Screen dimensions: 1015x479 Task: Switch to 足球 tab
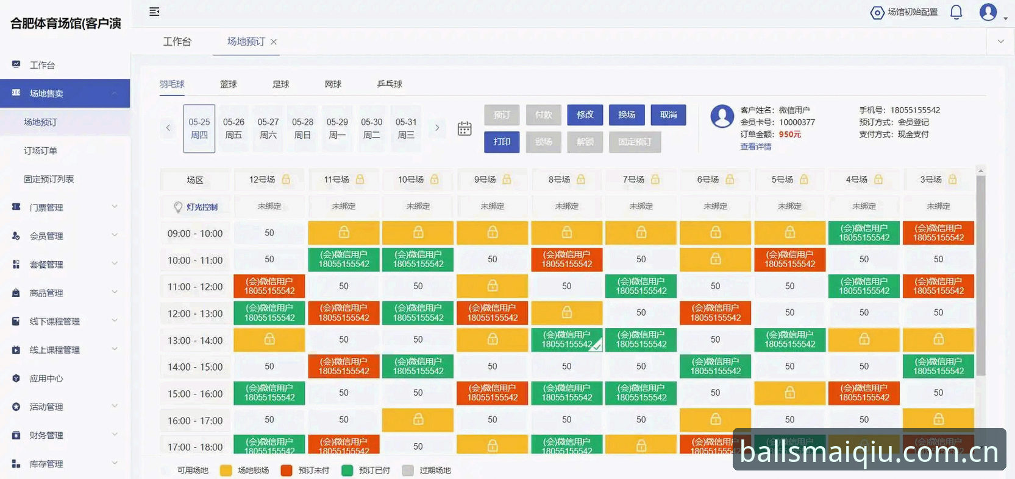tap(280, 84)
